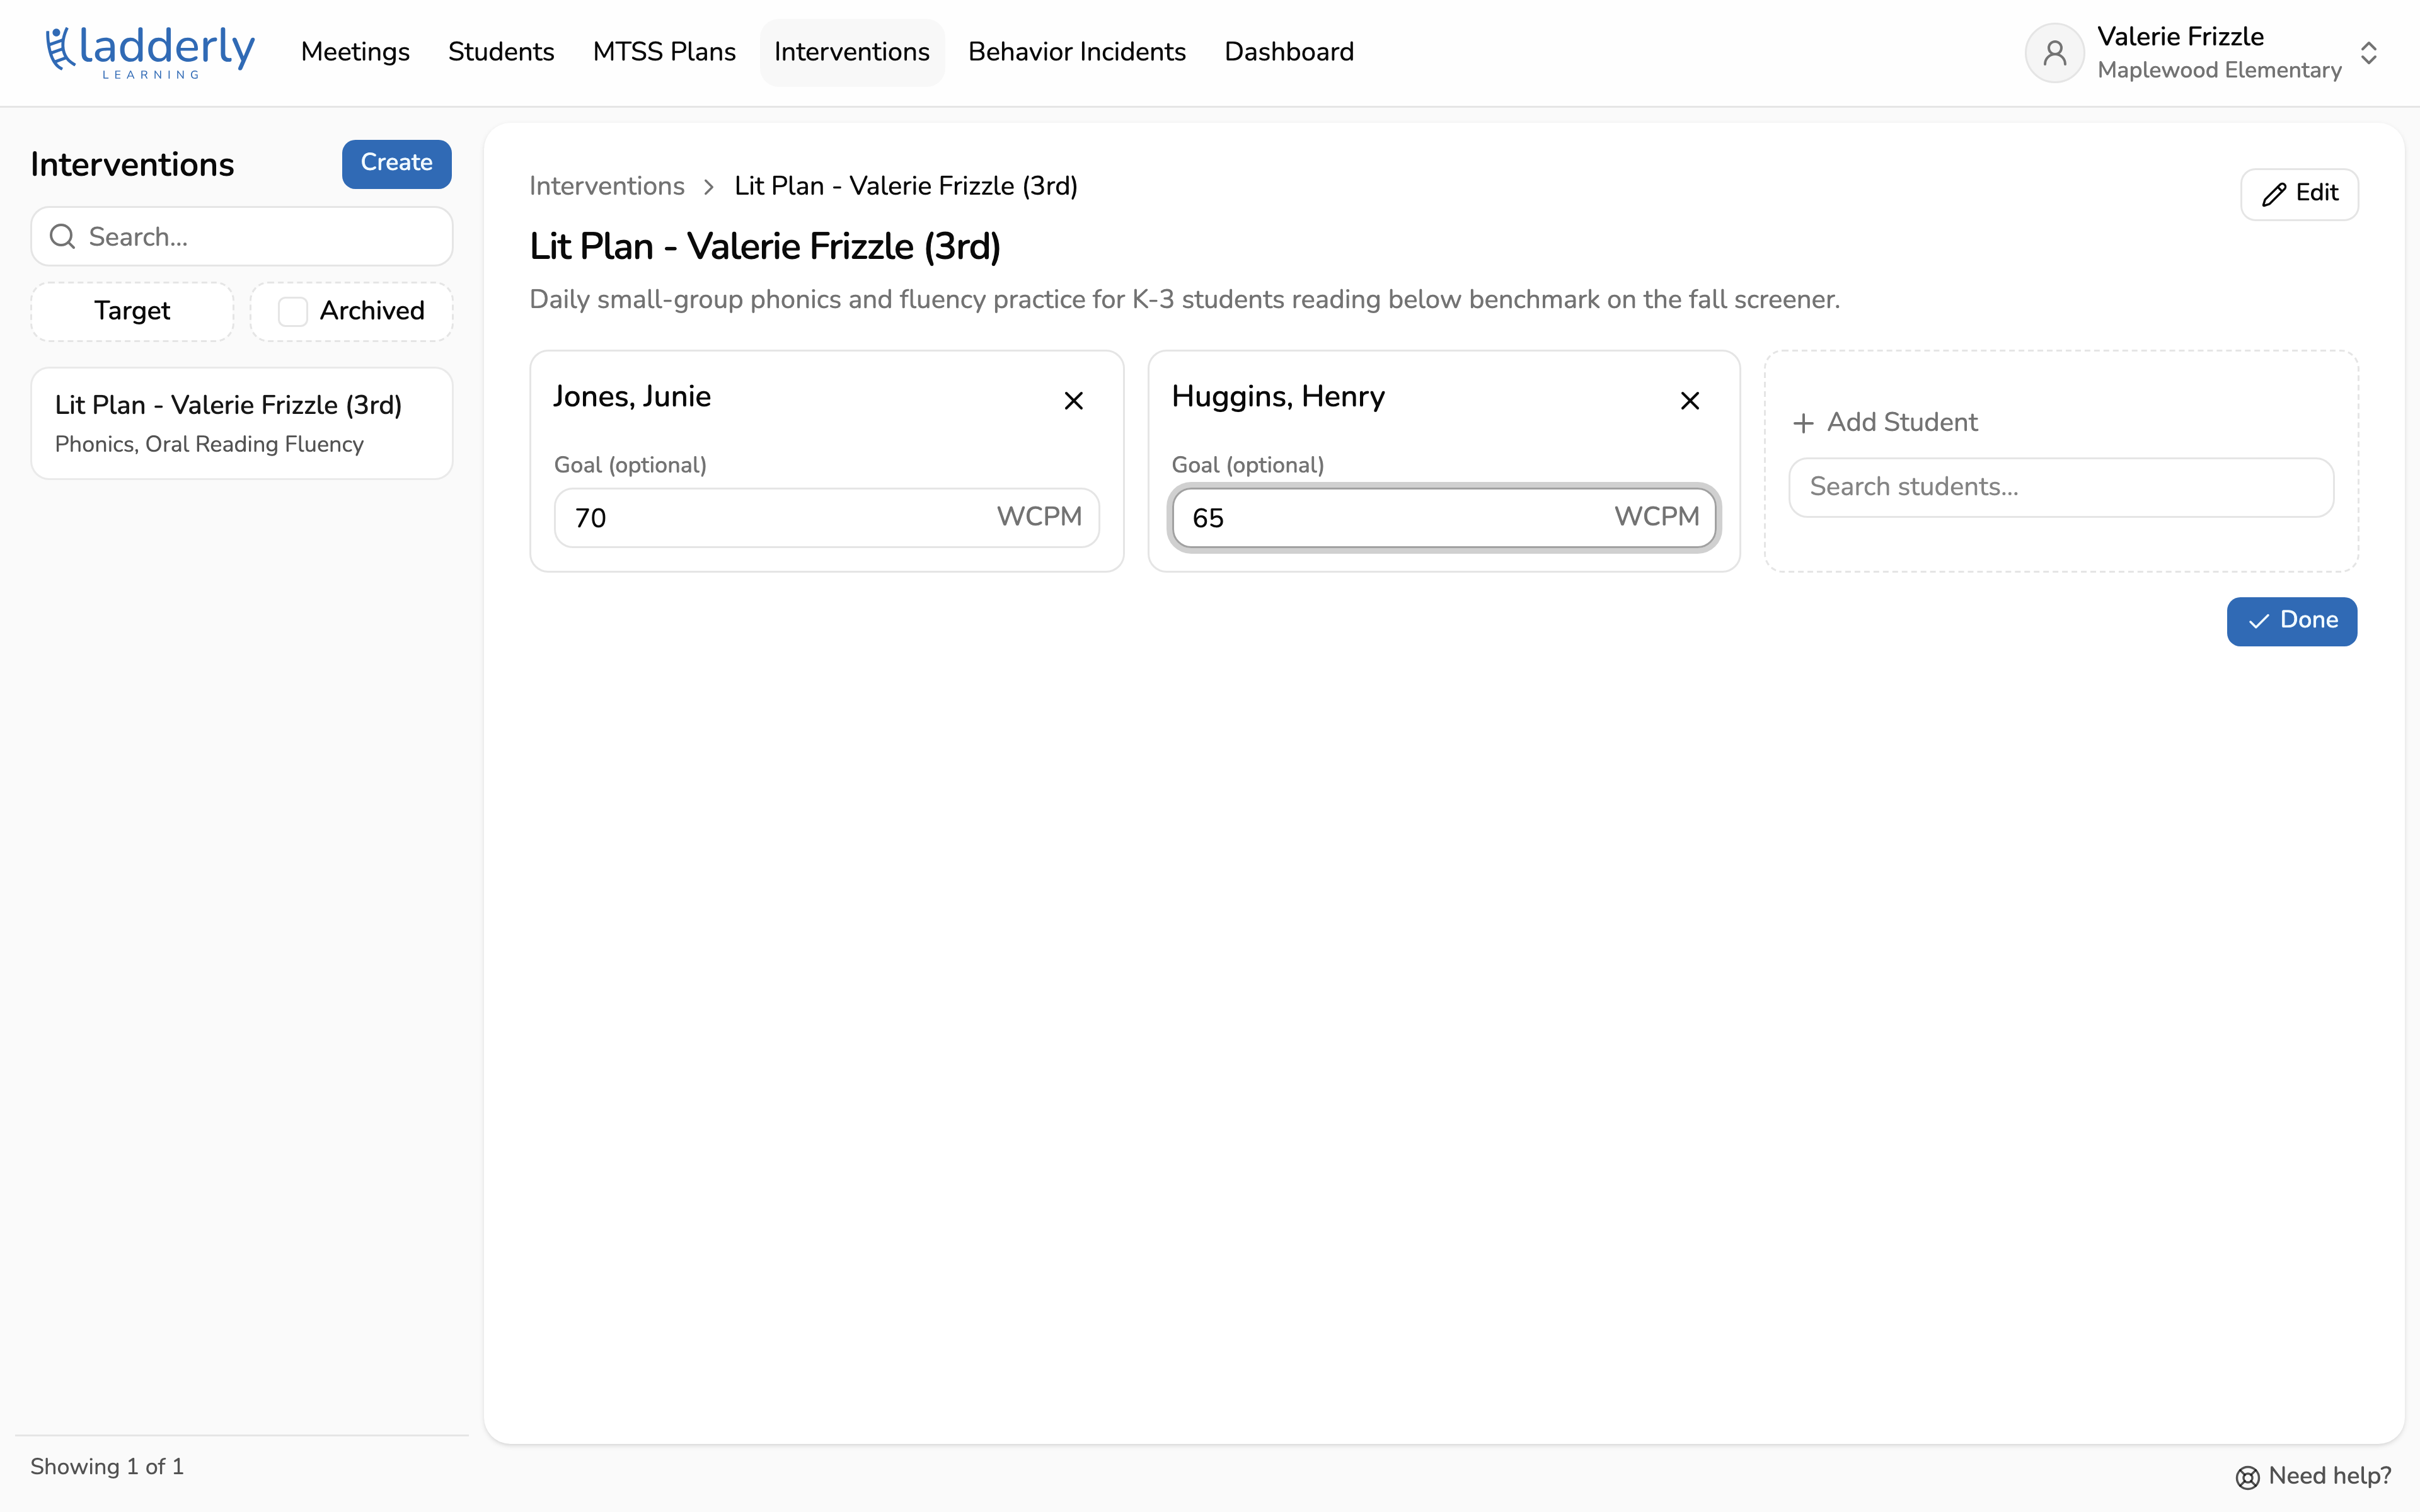Click the intervention description text
Screen dimensions: 2420x1512
coord(1184,300)
